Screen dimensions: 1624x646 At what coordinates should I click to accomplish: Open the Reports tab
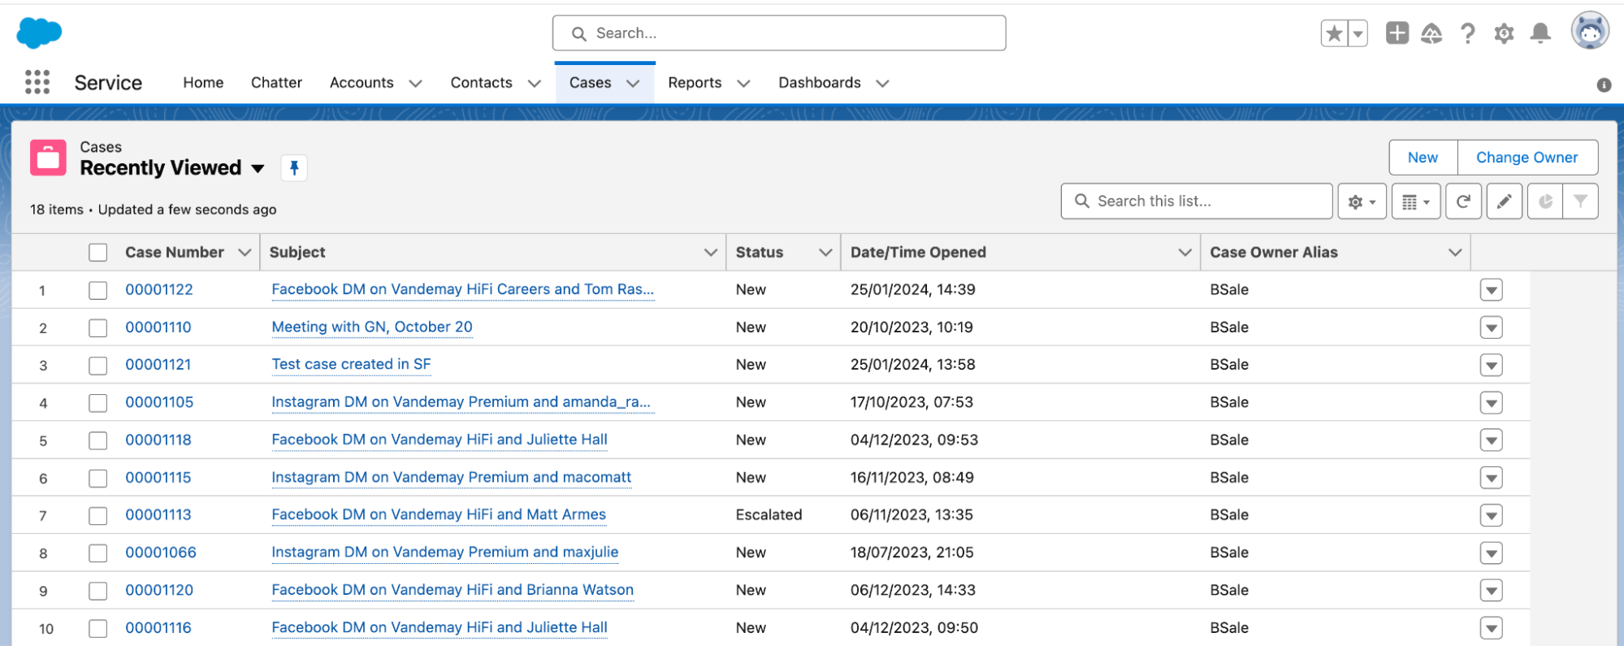click(695, 83)
